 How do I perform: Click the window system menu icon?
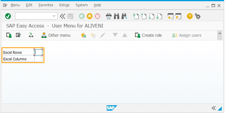[5, 5]
